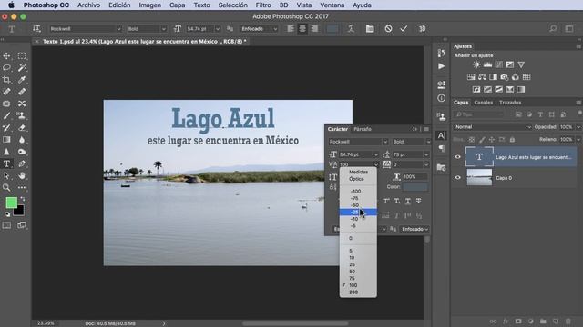Toggle Quick Mask mode

(x=6, y=225)
